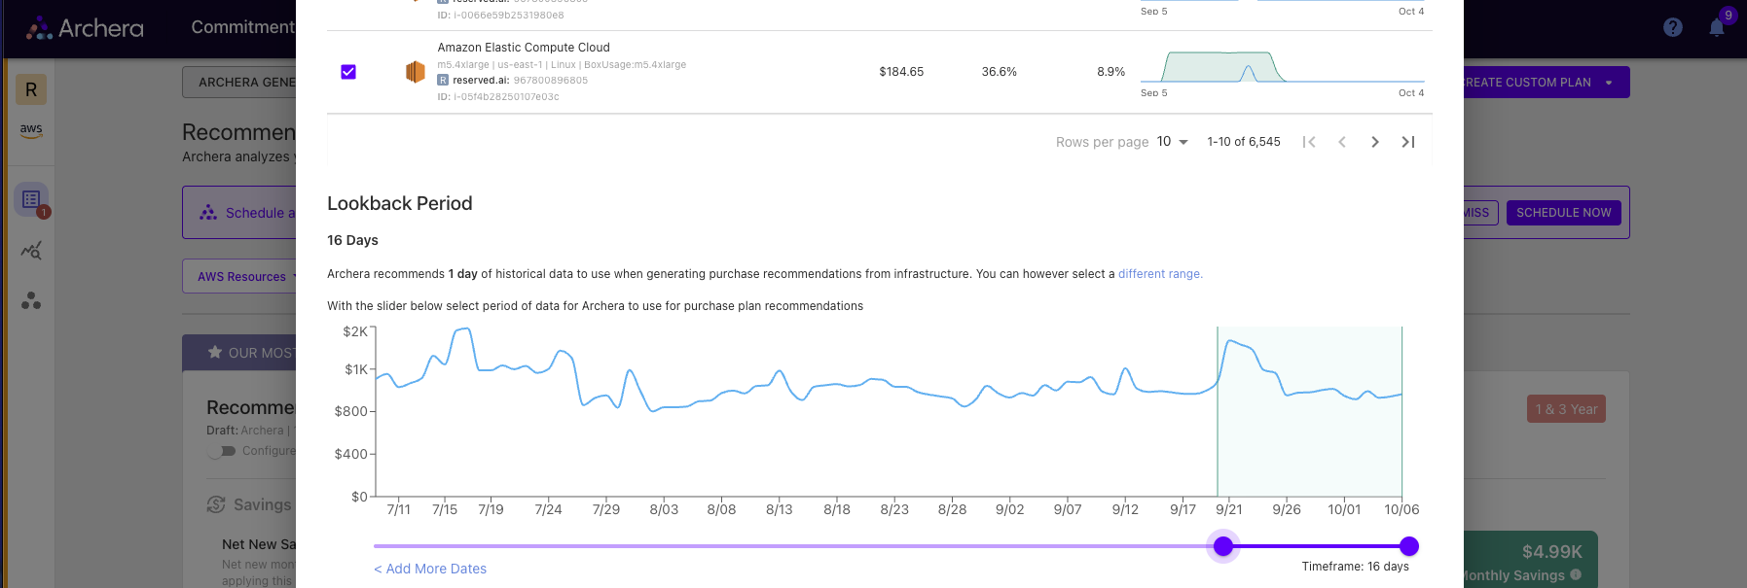Viewport: 1747px width, 588px height.
Task: Expand the Create Custom Plan dropdown
Action: 1609,83
